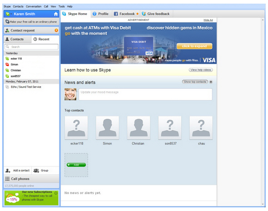Open News and alerts settings gear

coord(211,82)
